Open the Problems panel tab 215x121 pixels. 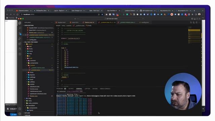(x=61, y=89)
